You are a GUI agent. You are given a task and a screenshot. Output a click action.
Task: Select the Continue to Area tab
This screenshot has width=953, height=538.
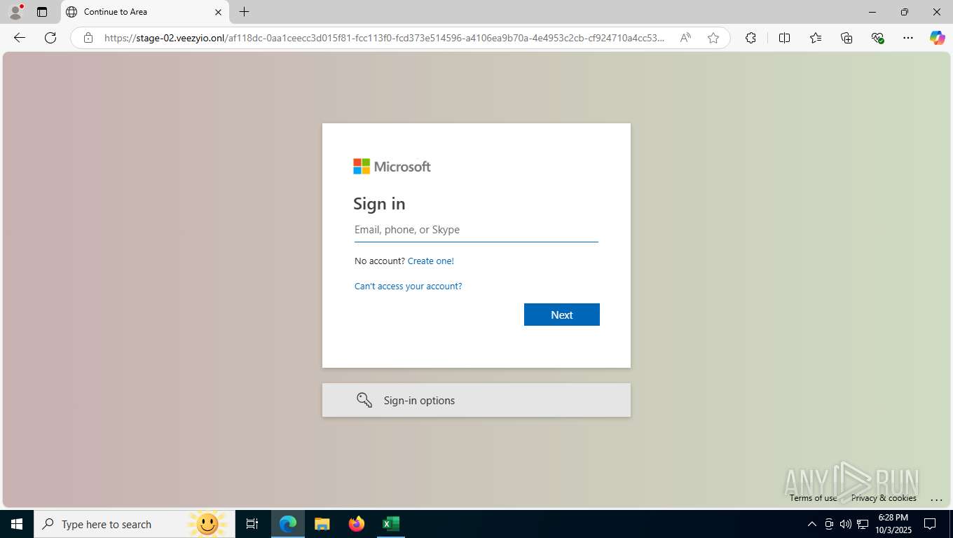(144, 12)
